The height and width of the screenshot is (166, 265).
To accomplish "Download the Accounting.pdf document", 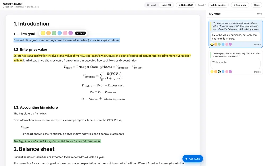I will click(240, 5).
